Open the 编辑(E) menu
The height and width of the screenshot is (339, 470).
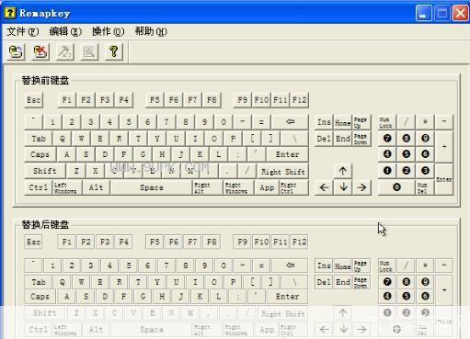[65, 31]
